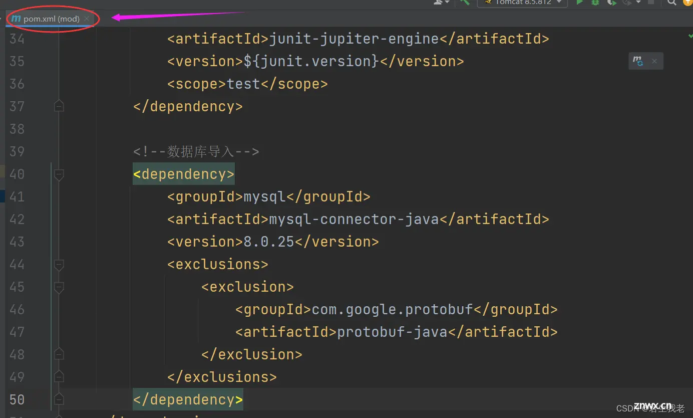This screenshot has width=693, height=418.
Task: Load Maven changes with the floating reload icon
Action: click(638, 61)
